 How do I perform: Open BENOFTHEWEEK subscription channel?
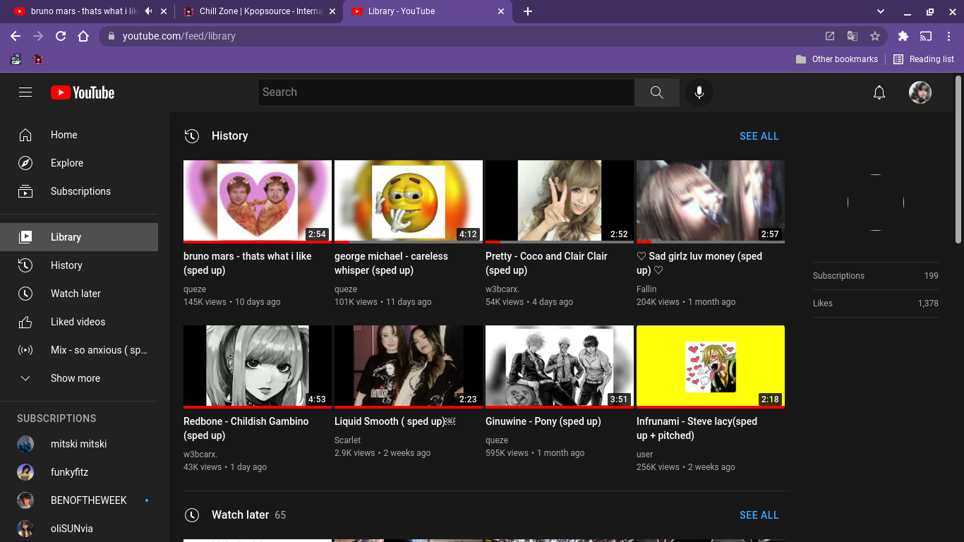coord(79,500)
